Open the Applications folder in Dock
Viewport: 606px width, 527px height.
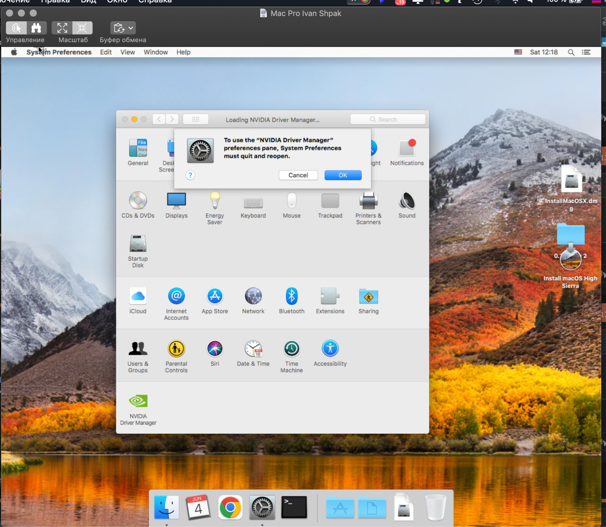[340, 507]
